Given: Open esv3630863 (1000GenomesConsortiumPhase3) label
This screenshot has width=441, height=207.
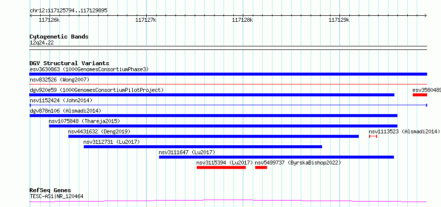Looking at the screenshot, I should coord(89,69).
